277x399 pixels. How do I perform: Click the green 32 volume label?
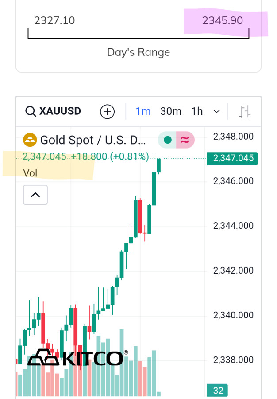[217, 391]
